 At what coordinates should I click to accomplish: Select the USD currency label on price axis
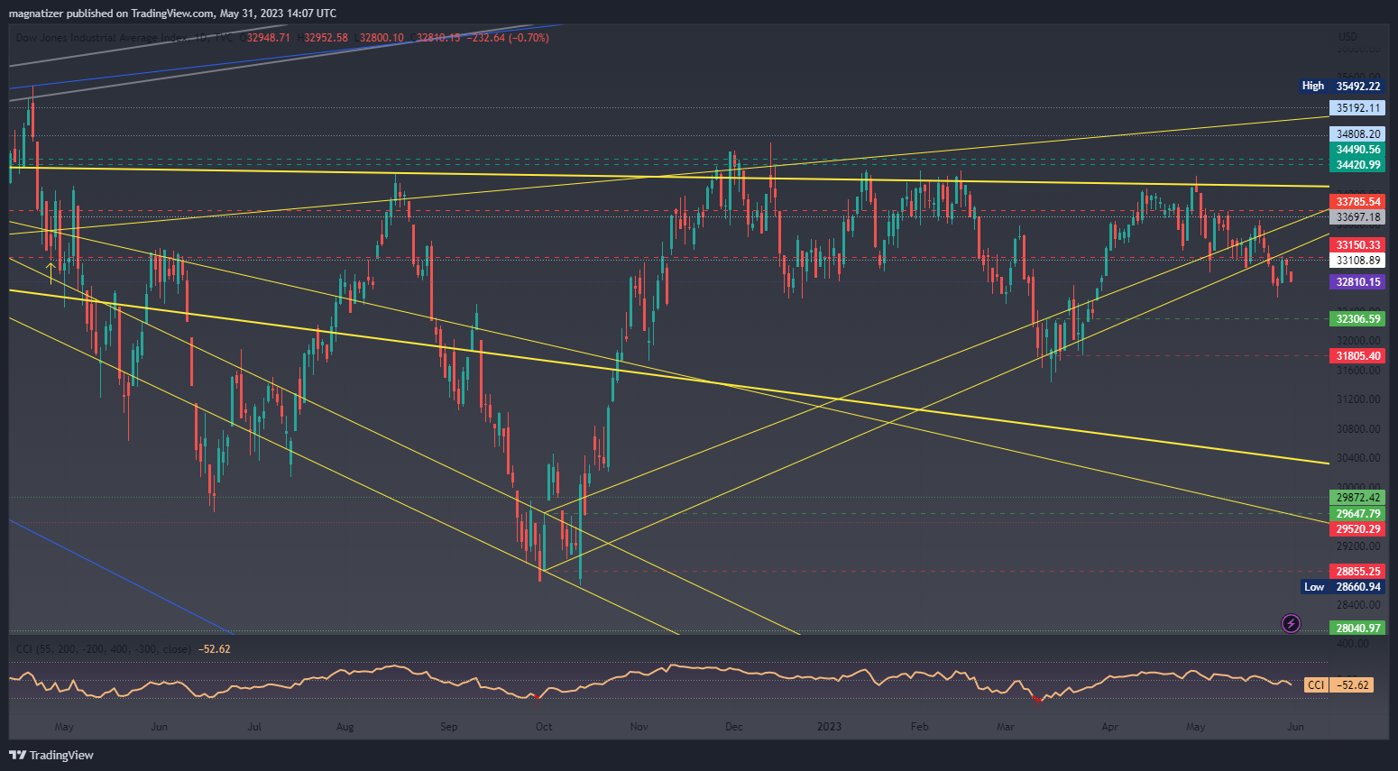pos(1347,37)
